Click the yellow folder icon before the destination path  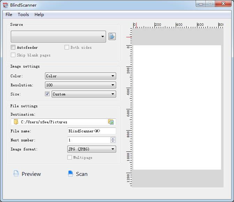point(16,122)
